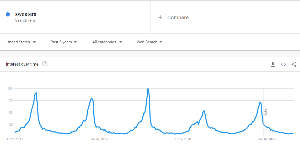Image resolution: width=300 pixels, height=150 pixels.
Task: Click the Jul 19, 2020 axis label
Action: click(x=182, y=139)
